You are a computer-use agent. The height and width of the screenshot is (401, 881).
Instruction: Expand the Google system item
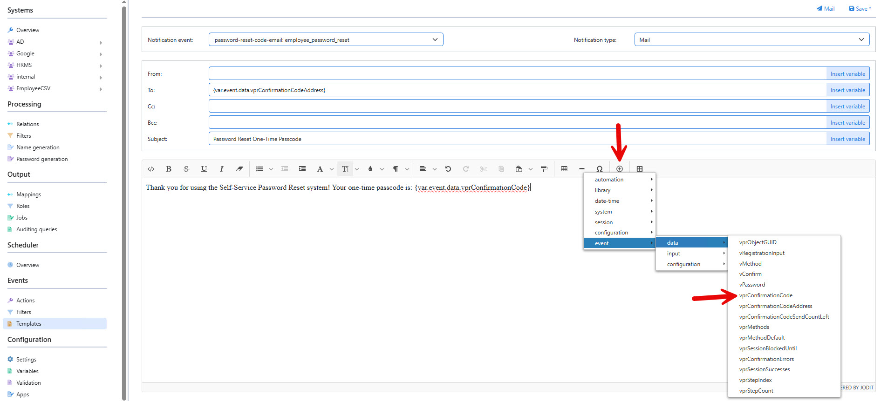click(x=101, y=54)
